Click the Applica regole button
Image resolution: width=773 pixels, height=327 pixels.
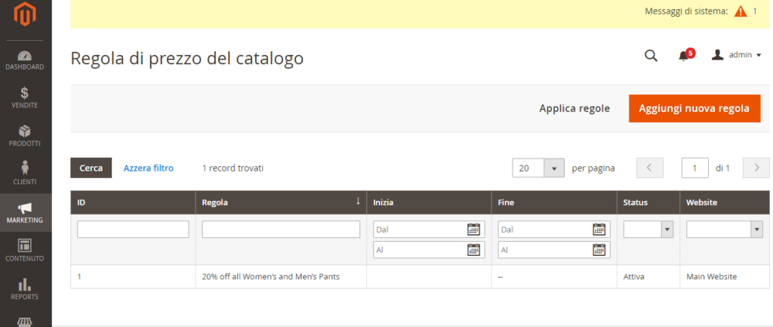tap(574, 109)
